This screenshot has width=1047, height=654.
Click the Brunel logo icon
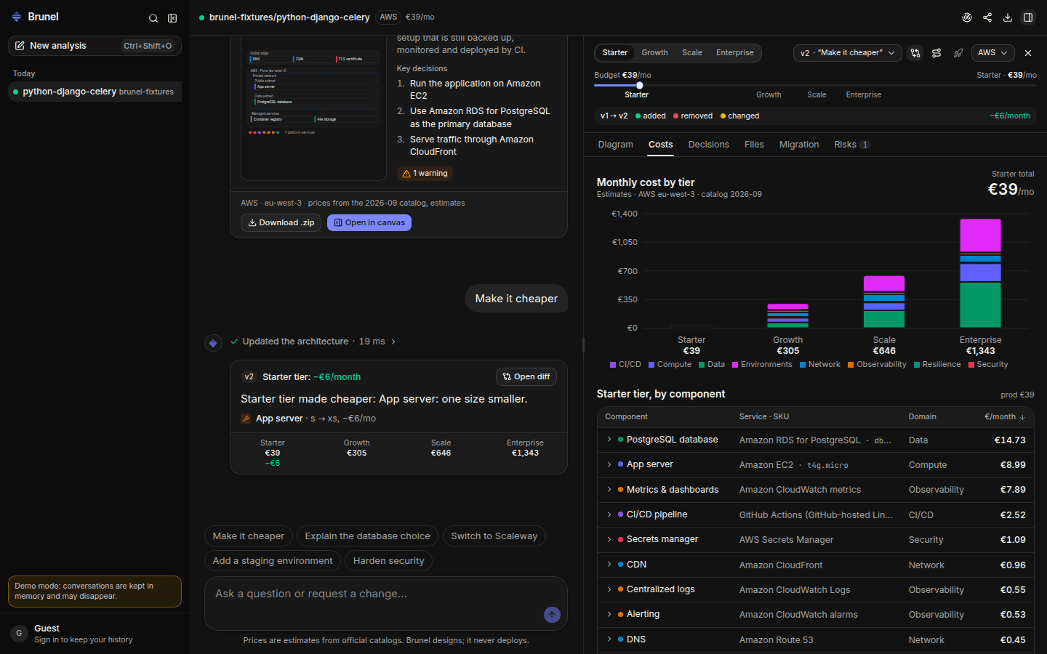coord(16,17)
